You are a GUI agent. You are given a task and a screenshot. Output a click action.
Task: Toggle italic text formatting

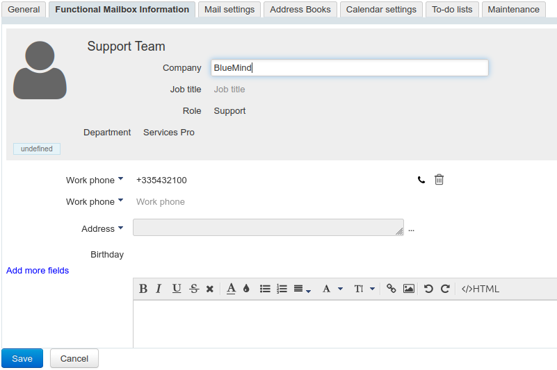click(159, 289)
